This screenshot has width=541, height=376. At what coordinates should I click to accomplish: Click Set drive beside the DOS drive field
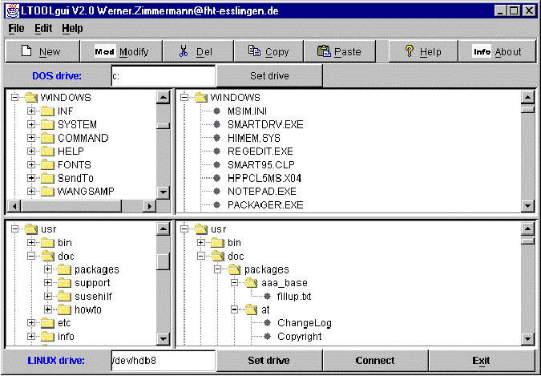pyautogui.click(x=269, y=76)
